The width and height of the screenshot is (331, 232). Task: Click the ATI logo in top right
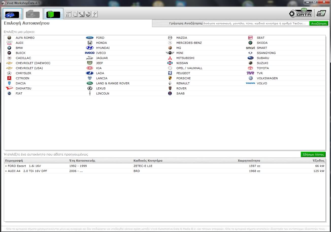pos(321,13)
